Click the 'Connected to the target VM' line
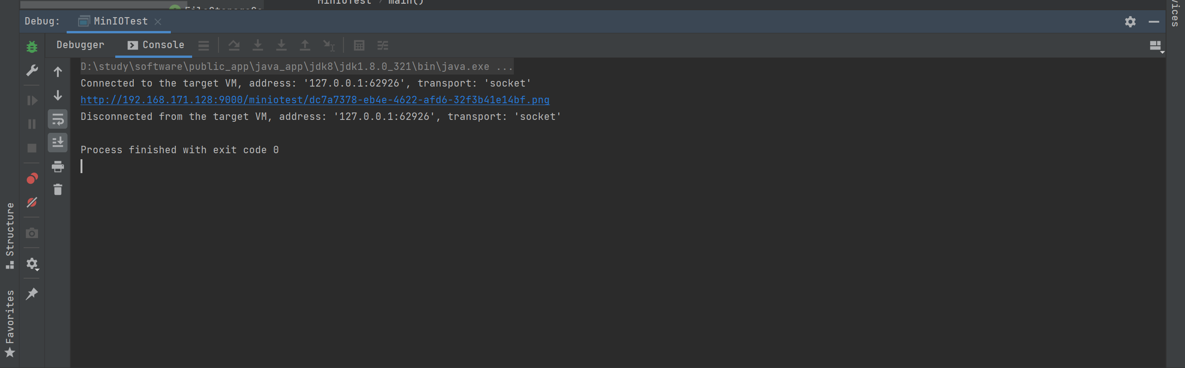 [x=306, y=83]
